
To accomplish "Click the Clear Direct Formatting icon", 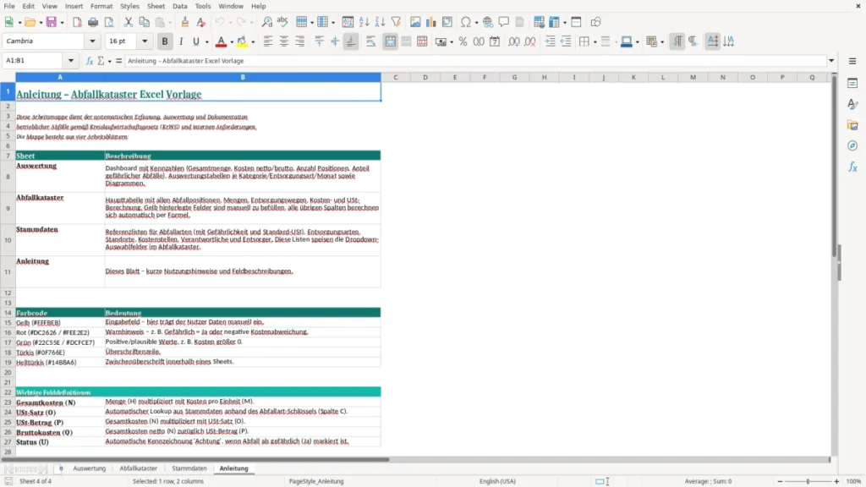I will click(201, 22).
